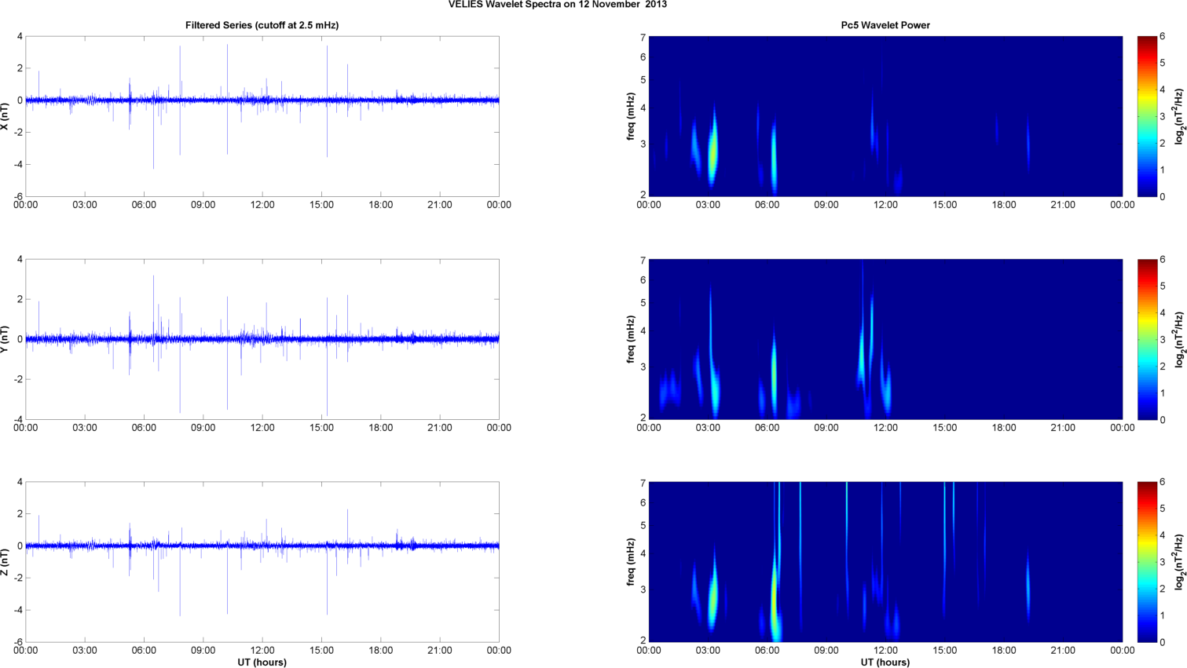The image size is (1187, 668).
Task: Click the '21:00' tick under the top wavelet plot
Action: 1063,205
